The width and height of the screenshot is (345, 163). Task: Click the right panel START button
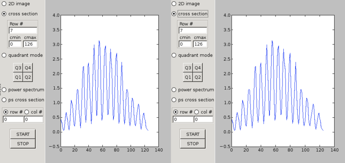[193, 134]
